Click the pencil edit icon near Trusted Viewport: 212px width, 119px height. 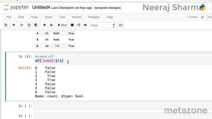tap(202, 17)
